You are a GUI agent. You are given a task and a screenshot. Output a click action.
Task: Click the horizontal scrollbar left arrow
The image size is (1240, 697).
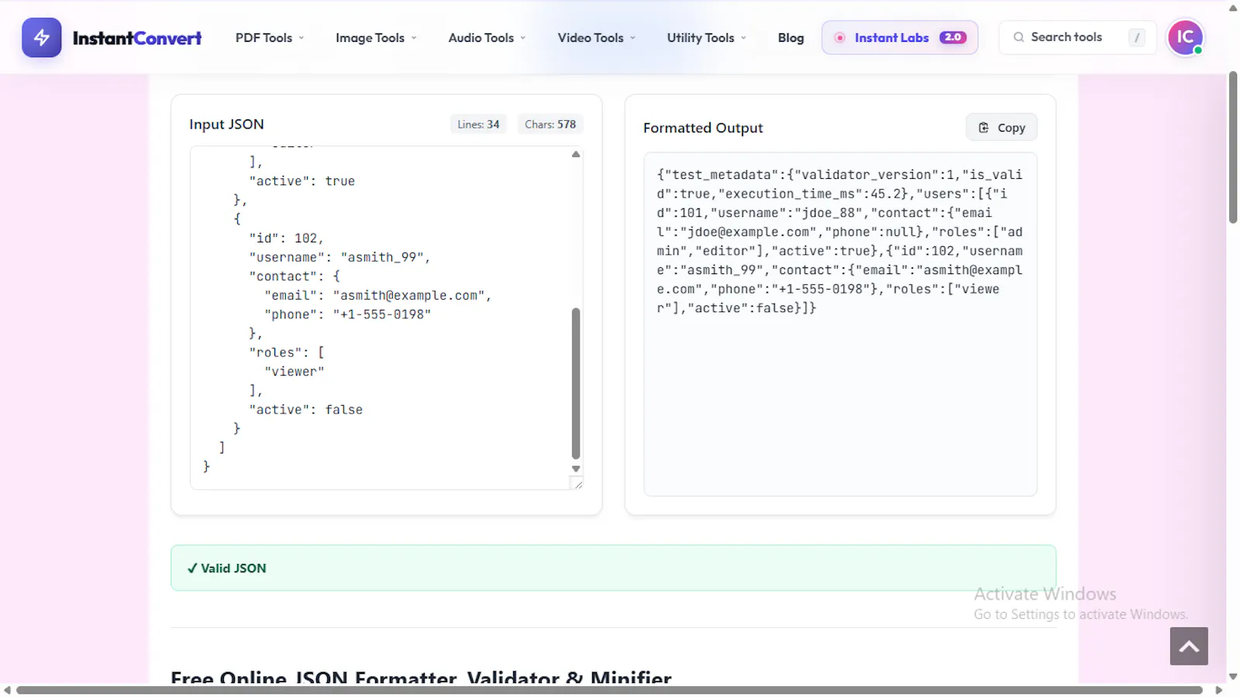7,690
